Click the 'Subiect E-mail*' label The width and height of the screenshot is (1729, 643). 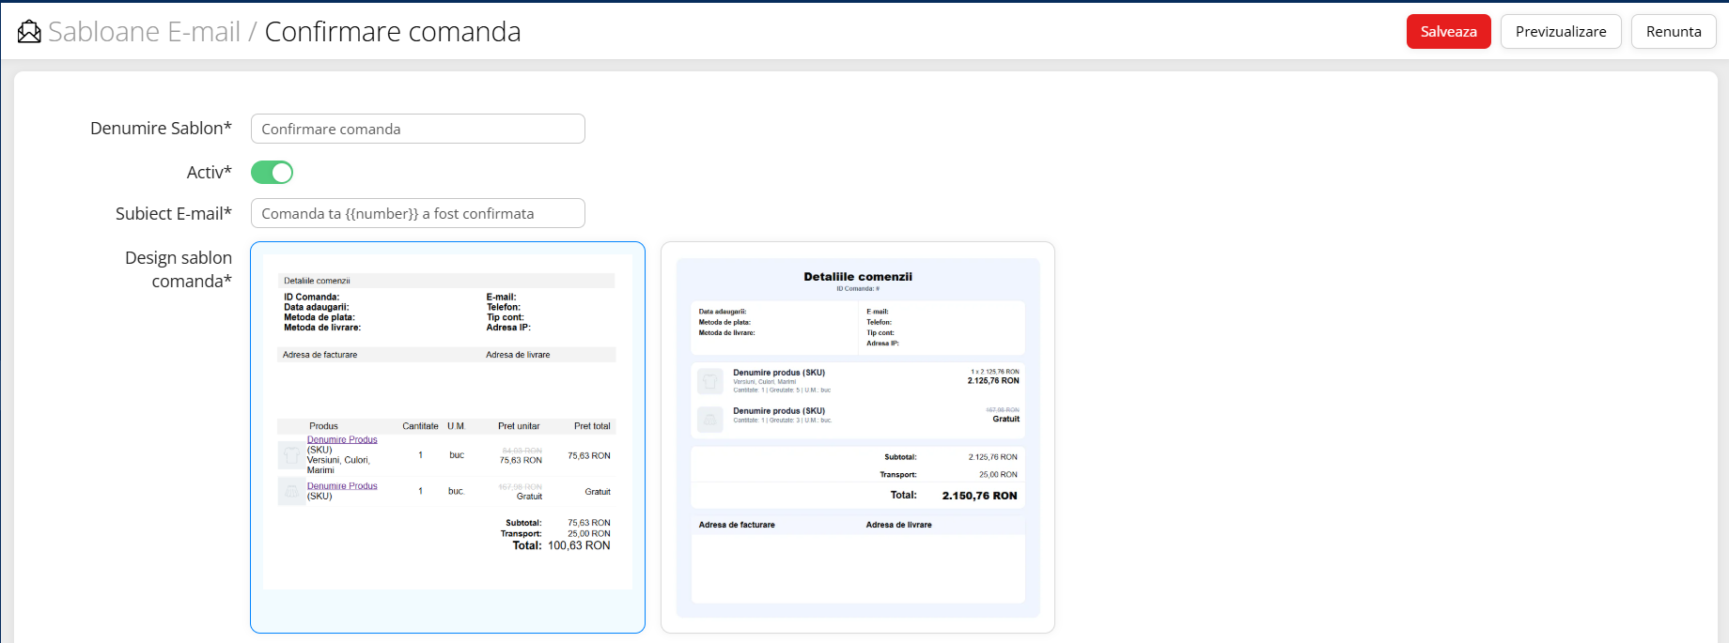point(174,214)
